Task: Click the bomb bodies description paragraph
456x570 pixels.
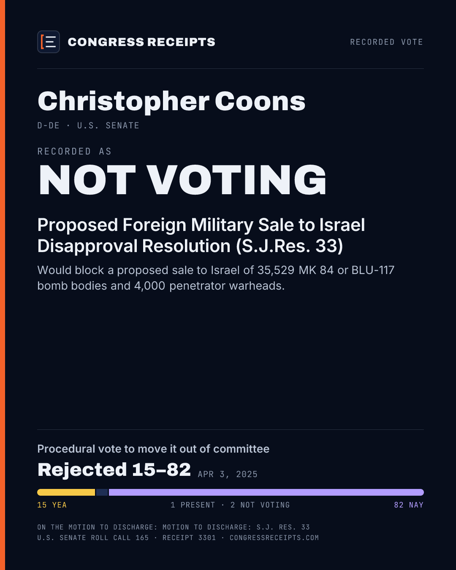Action: point(216,278)
